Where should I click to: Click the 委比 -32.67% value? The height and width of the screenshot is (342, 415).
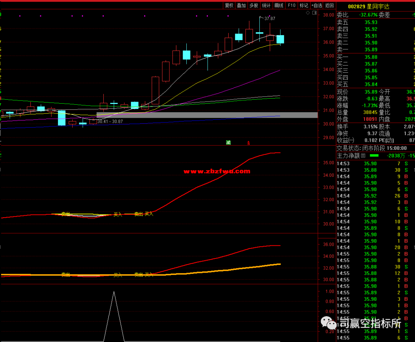pyautogui.click(x=368, y=15)
